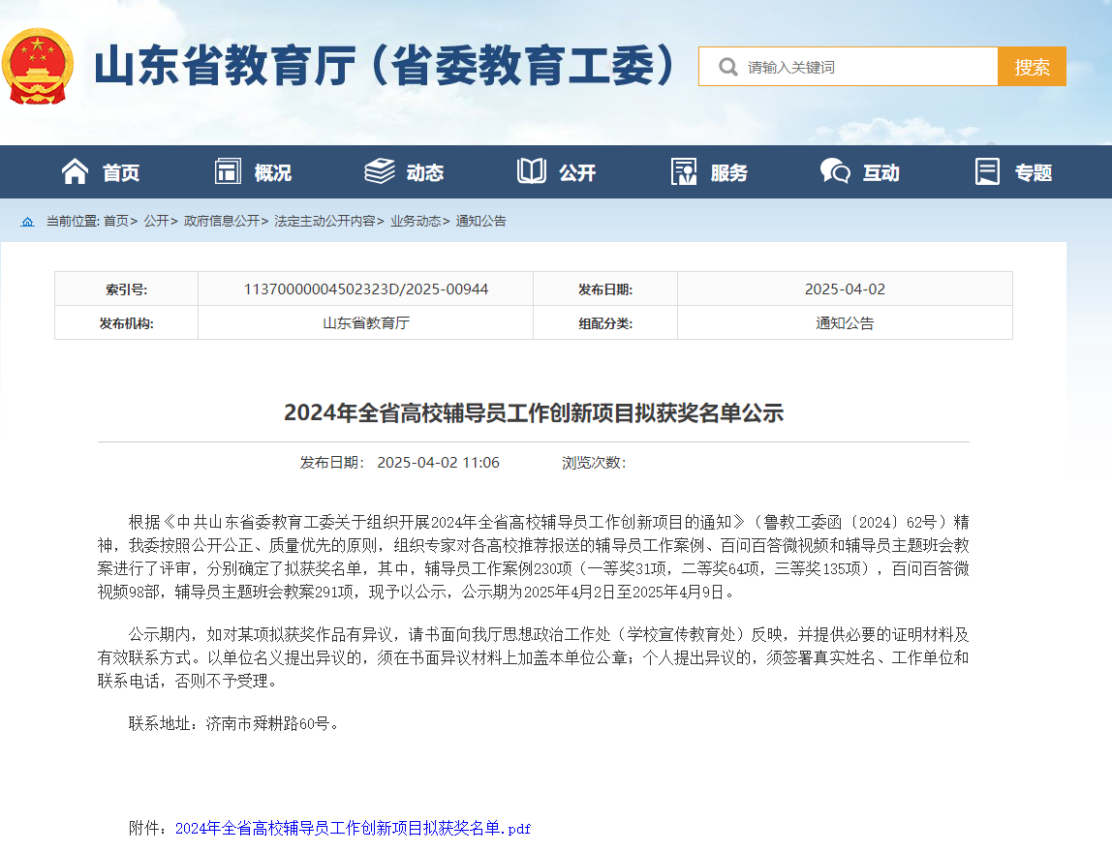Go to 政府信息公开 in the breadcrumb

coord(222,221)
